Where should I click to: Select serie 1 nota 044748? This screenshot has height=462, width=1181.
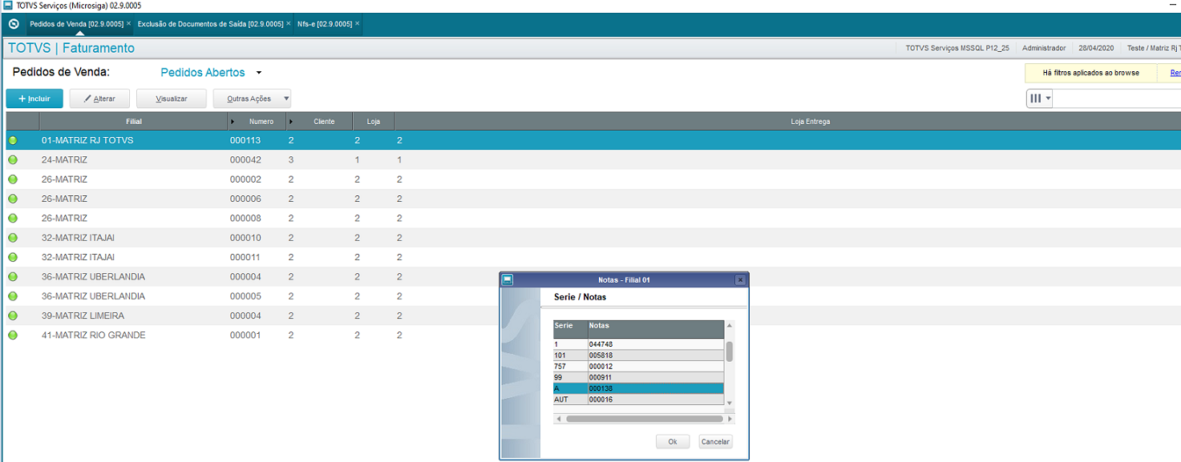[x=638, y=344]
